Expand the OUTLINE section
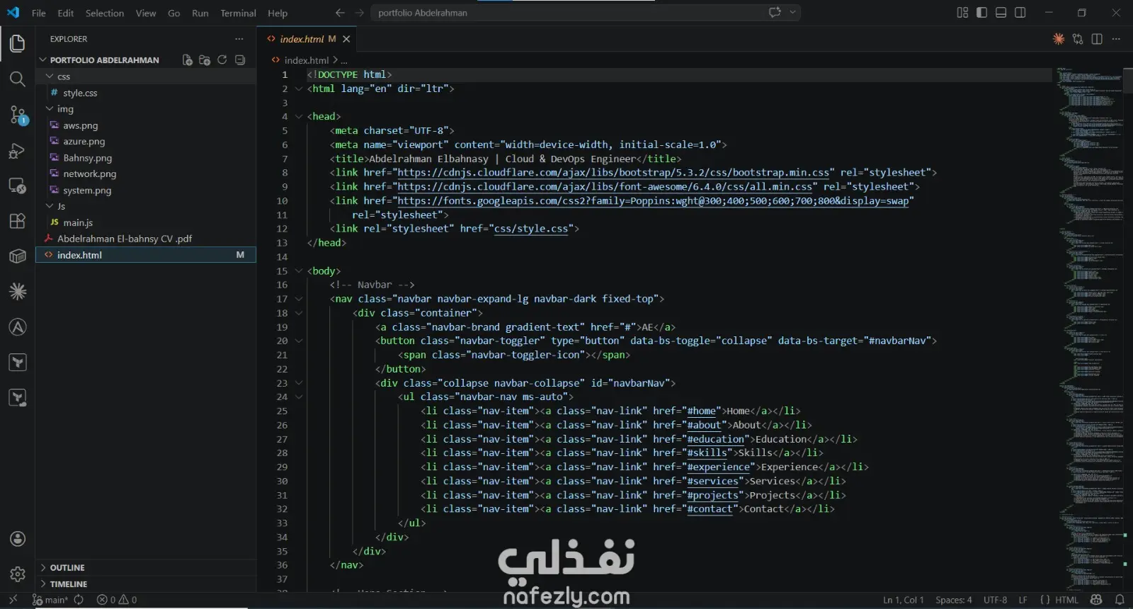This screenshot has height=609, width=1133. pyautogui.click(x=145, y=568)
